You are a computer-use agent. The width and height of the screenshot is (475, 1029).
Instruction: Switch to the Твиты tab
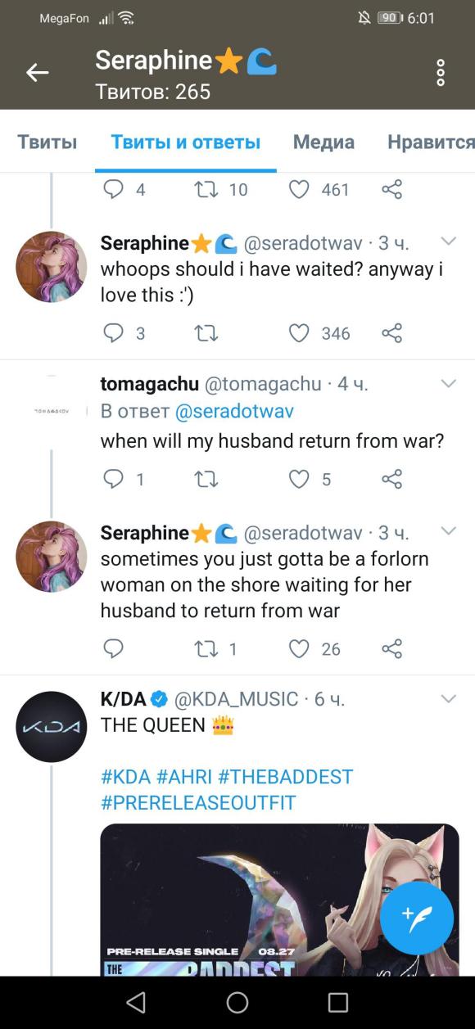[x=47, y=142]
